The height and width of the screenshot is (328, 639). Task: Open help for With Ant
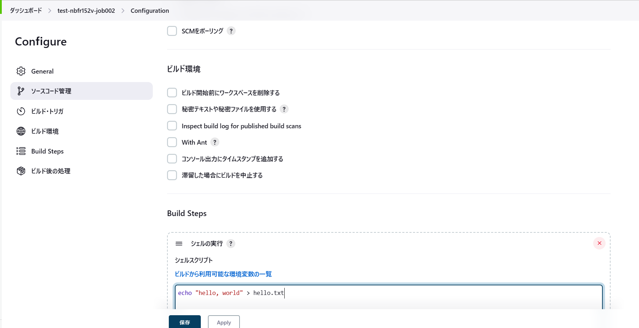pyautogui.click(x=215, y=142)
